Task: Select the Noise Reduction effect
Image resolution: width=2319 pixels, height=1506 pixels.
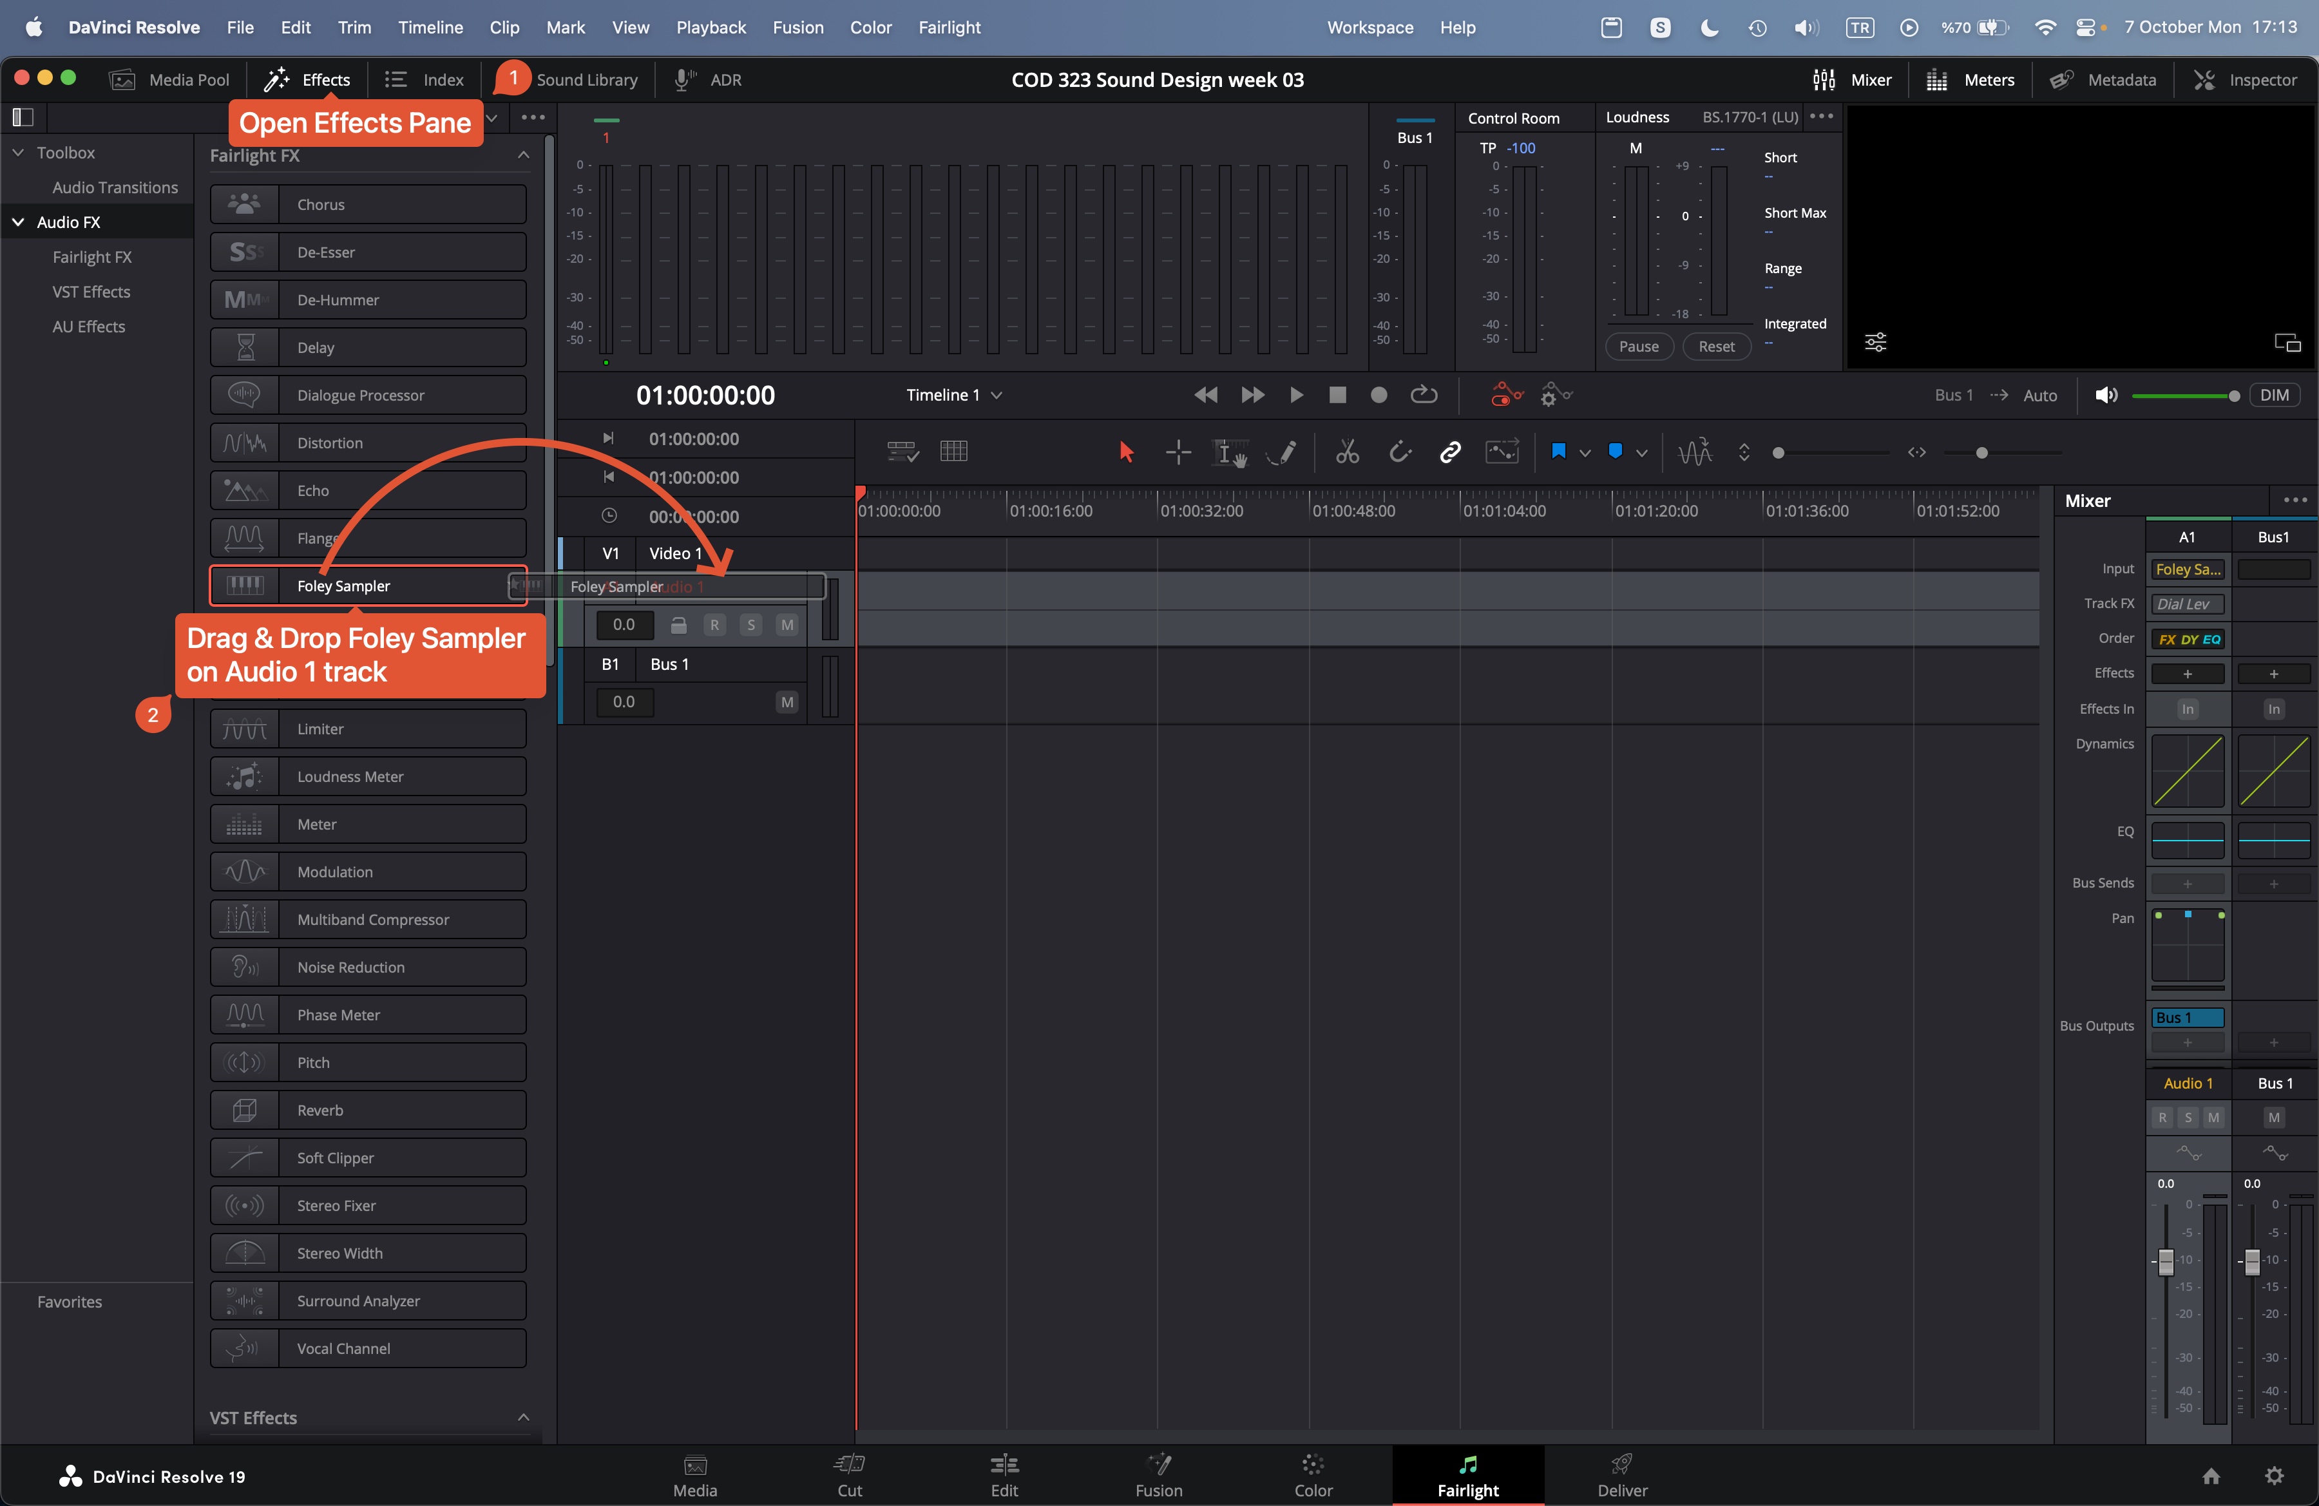Action: click(368, 966)
